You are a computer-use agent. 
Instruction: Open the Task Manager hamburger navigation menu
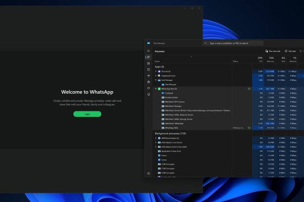148,51
